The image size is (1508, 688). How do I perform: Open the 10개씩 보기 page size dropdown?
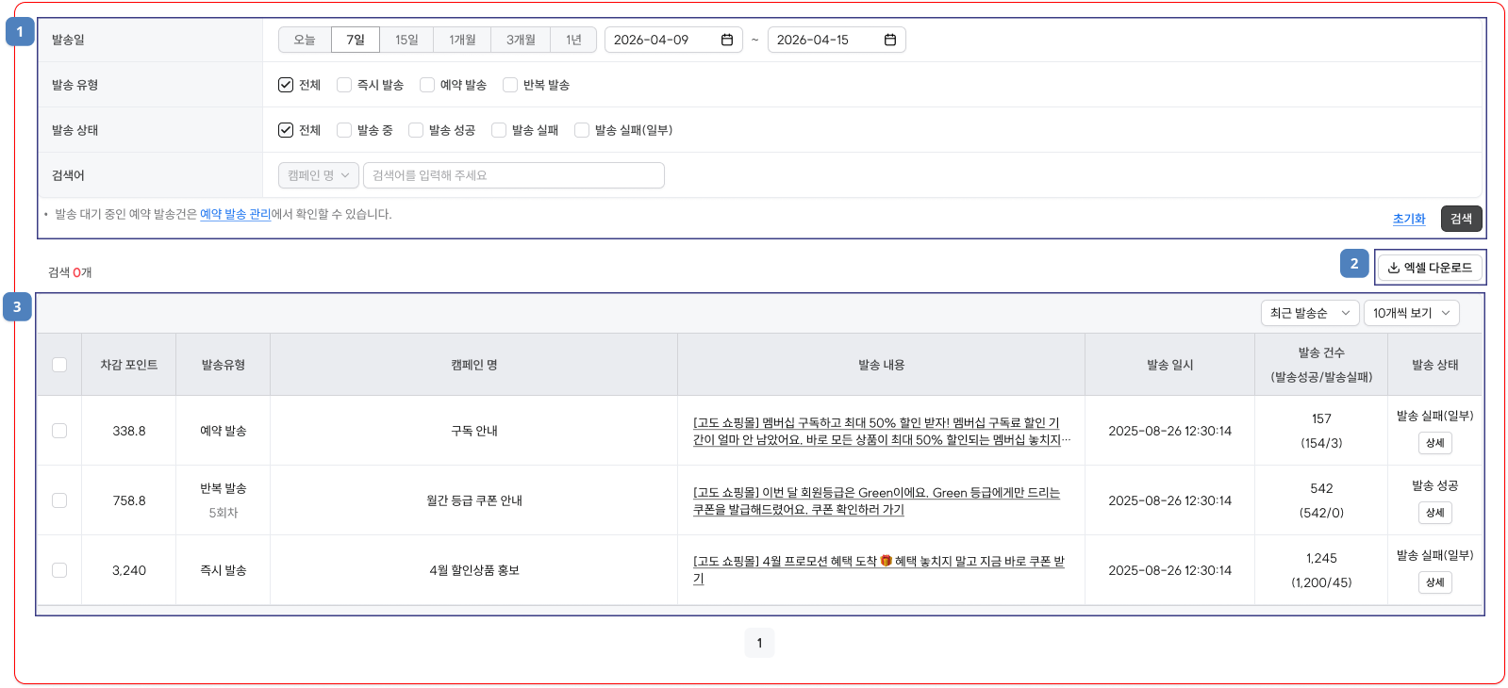pyautogui.click(x=1412, y=313)
